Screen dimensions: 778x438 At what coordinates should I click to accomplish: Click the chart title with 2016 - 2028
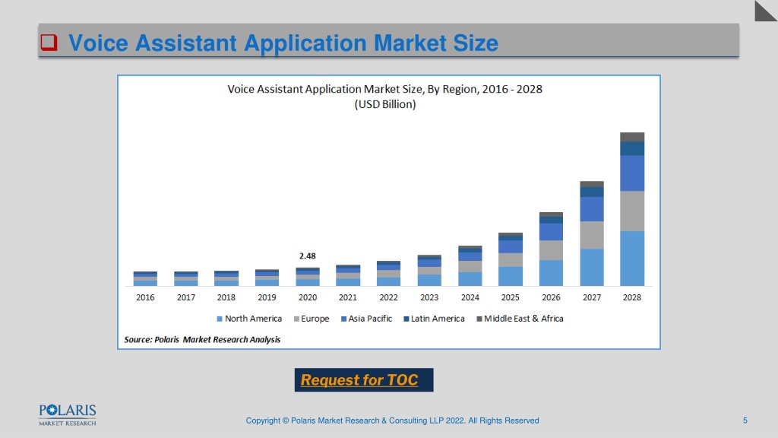[x=384, y=89]
